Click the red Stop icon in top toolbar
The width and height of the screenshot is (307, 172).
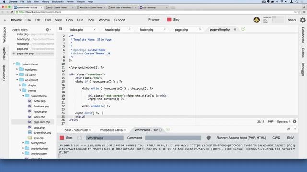click(169, 20)
